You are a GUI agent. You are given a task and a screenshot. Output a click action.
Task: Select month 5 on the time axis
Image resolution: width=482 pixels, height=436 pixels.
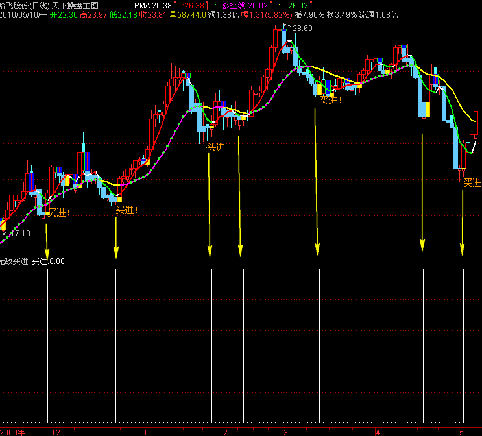tap(461, 432)
